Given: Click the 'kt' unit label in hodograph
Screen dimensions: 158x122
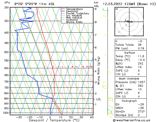Looking at the screenshot, I should (117, 9).
